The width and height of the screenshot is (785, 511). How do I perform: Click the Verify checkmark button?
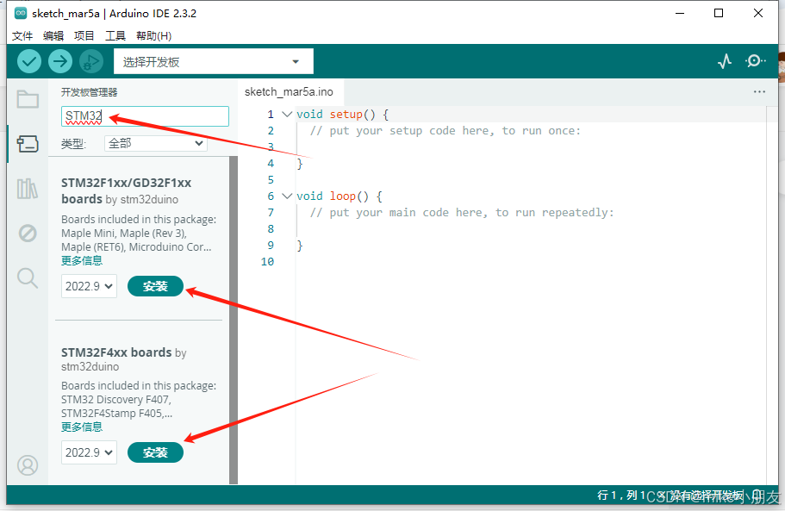coord(29,61)
